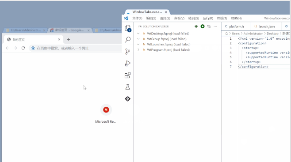Screen dimensions: 291x162
Task: Open the more actions ellipsis in Solution Explorer
Action: [215, 26]
